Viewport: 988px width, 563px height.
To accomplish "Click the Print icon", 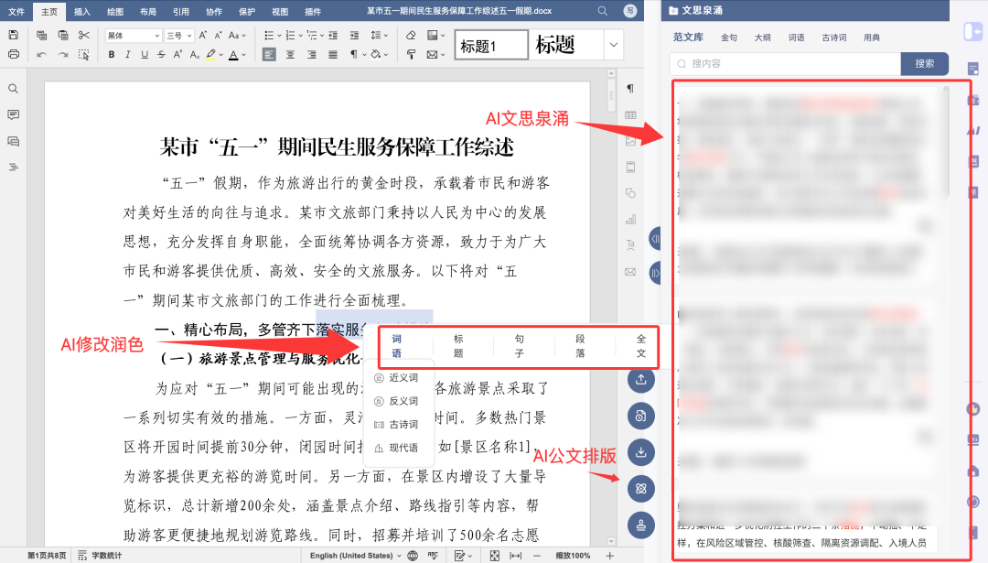I will coord(14,54).
